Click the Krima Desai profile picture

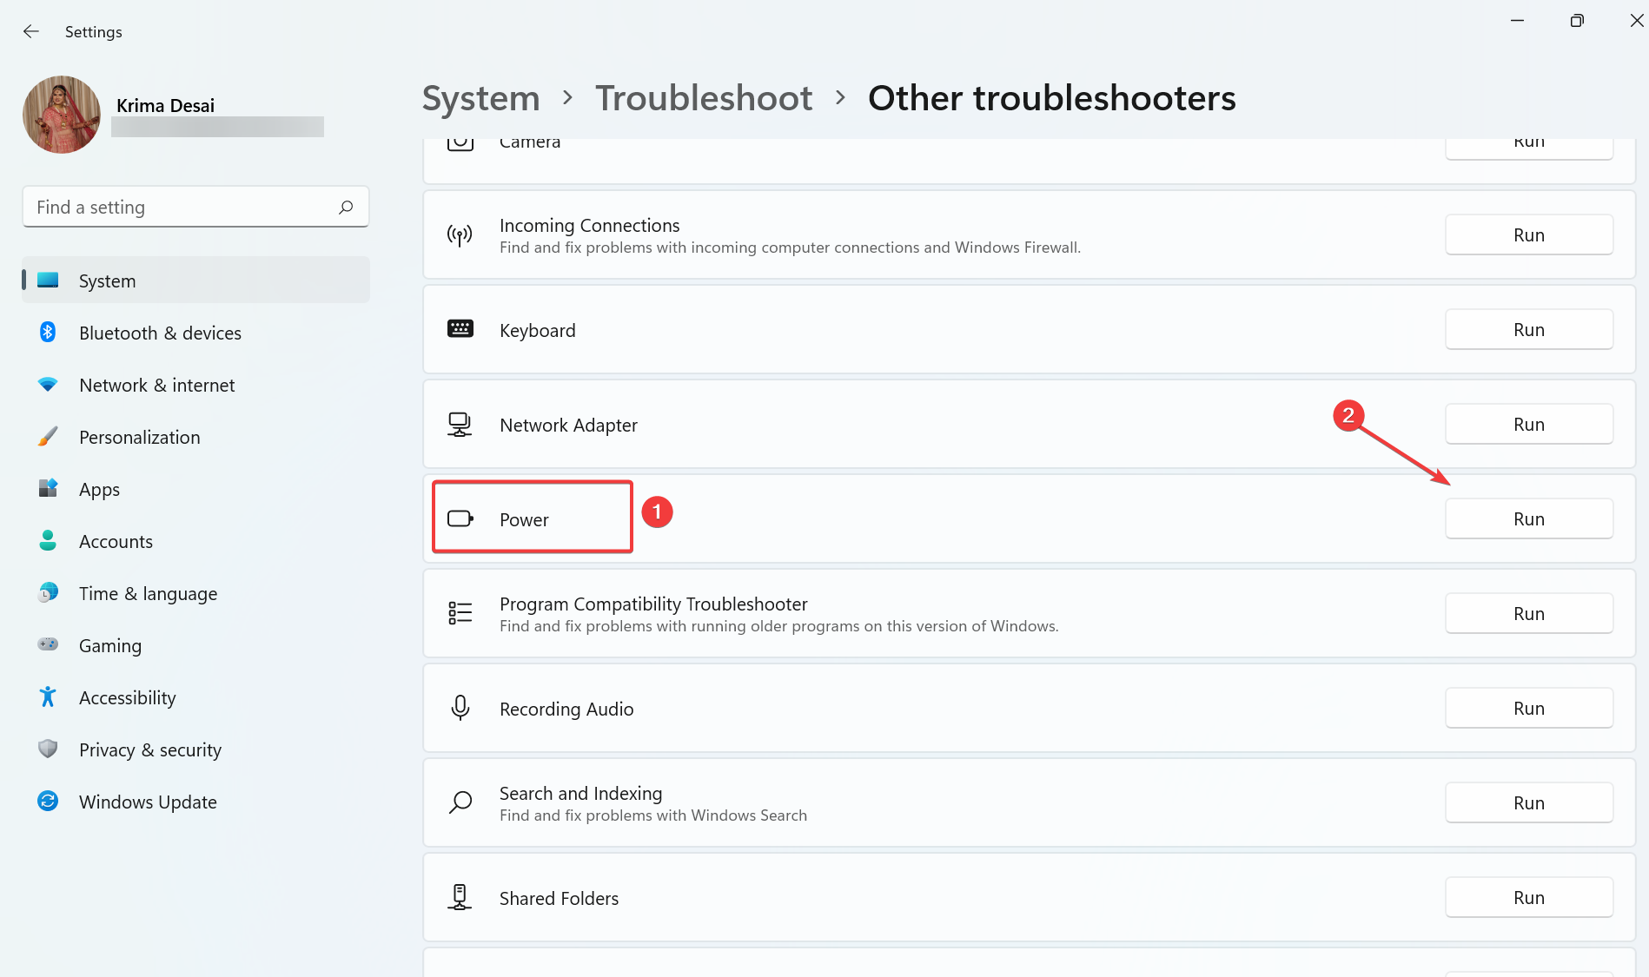62,115
